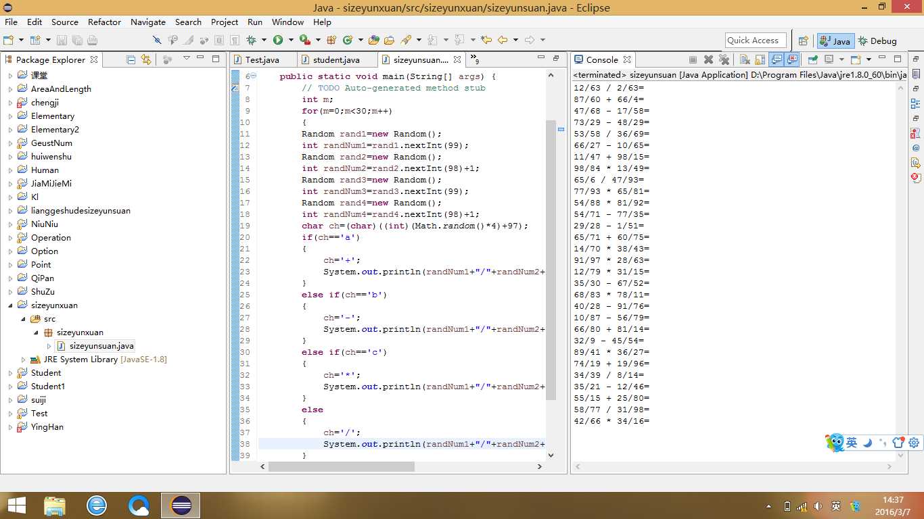924x519 pixels.
Task: Close the Console view tab
Action: pyautogui.click(x=627, y=59)
